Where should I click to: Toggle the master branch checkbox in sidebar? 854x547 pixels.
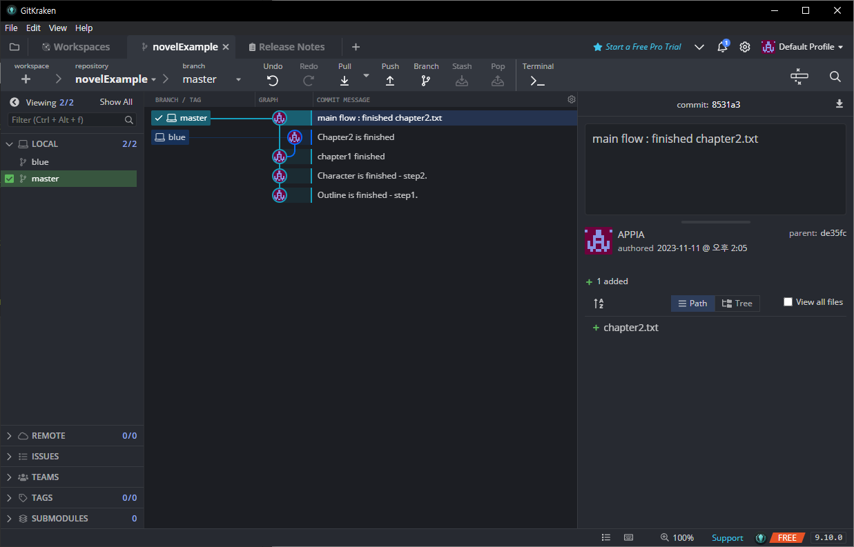[x=9, y=179]
